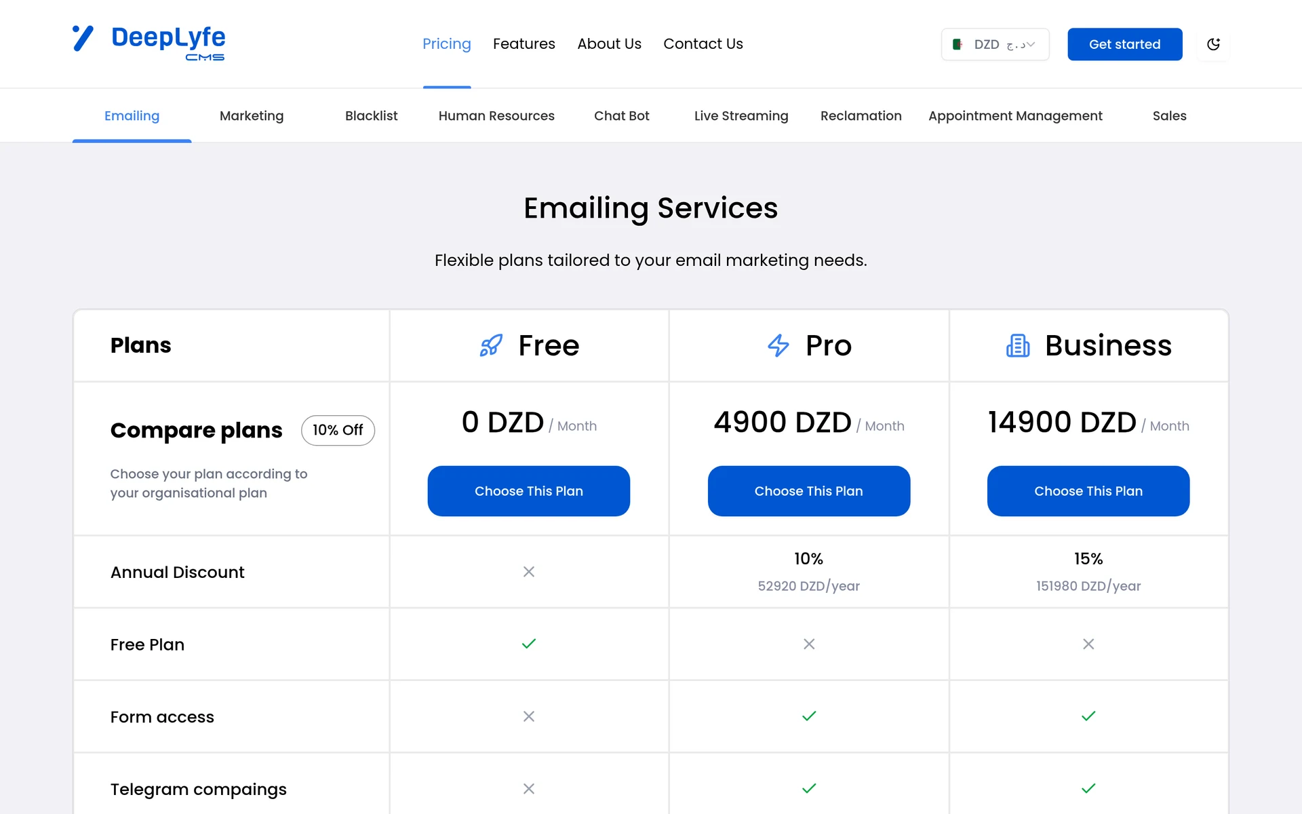Click the 10% discount under Pro
This screenshot has height=814, width=1302.
coord(808,559)
